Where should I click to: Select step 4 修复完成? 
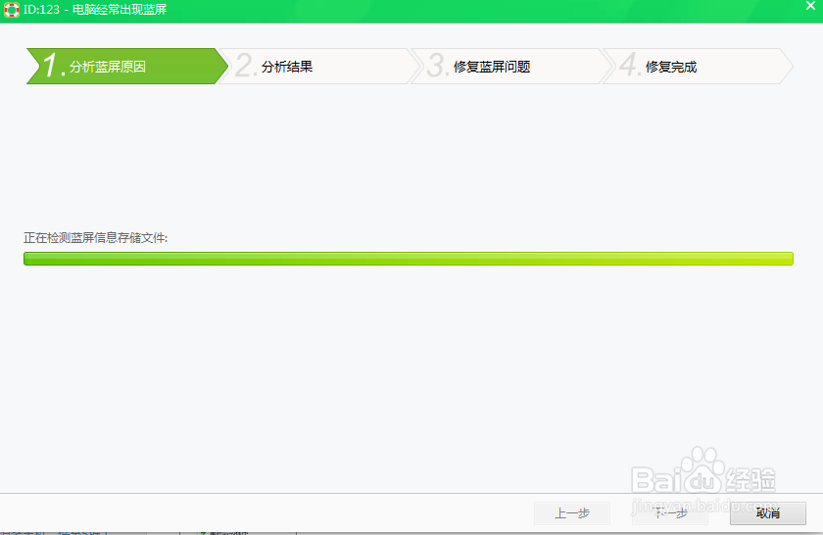[x=698, y=67]
